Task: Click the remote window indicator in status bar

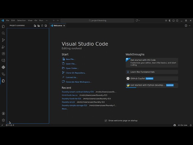Action: [2, 125]
